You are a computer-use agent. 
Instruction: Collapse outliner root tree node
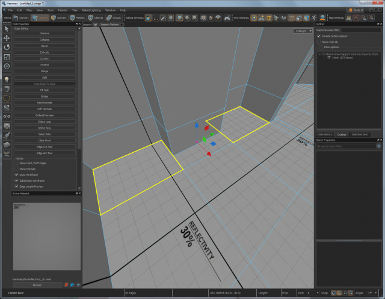(319, 54)
